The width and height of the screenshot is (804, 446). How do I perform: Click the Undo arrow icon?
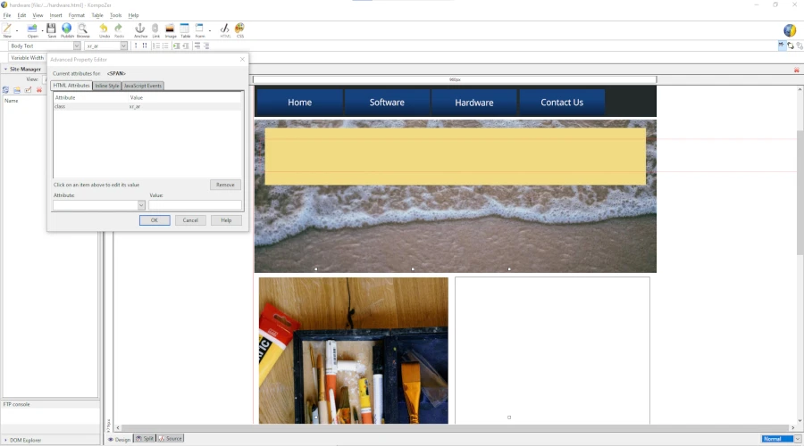104,29
